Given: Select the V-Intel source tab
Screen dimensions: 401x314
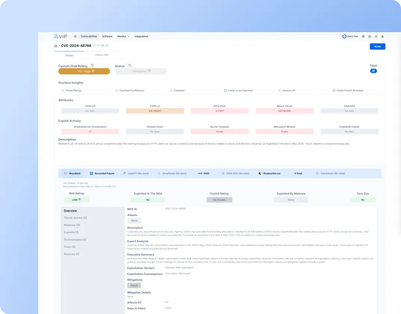Looking at the screenshot, I should [298, 173].
